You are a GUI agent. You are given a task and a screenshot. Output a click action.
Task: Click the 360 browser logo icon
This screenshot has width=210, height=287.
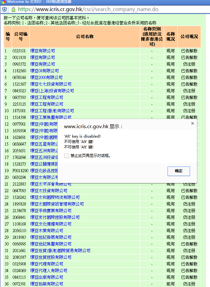pos(3,2)
